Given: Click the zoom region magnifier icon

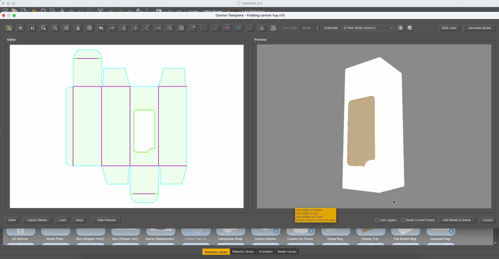Looking at the screenshot, I should tap(55, 28).
